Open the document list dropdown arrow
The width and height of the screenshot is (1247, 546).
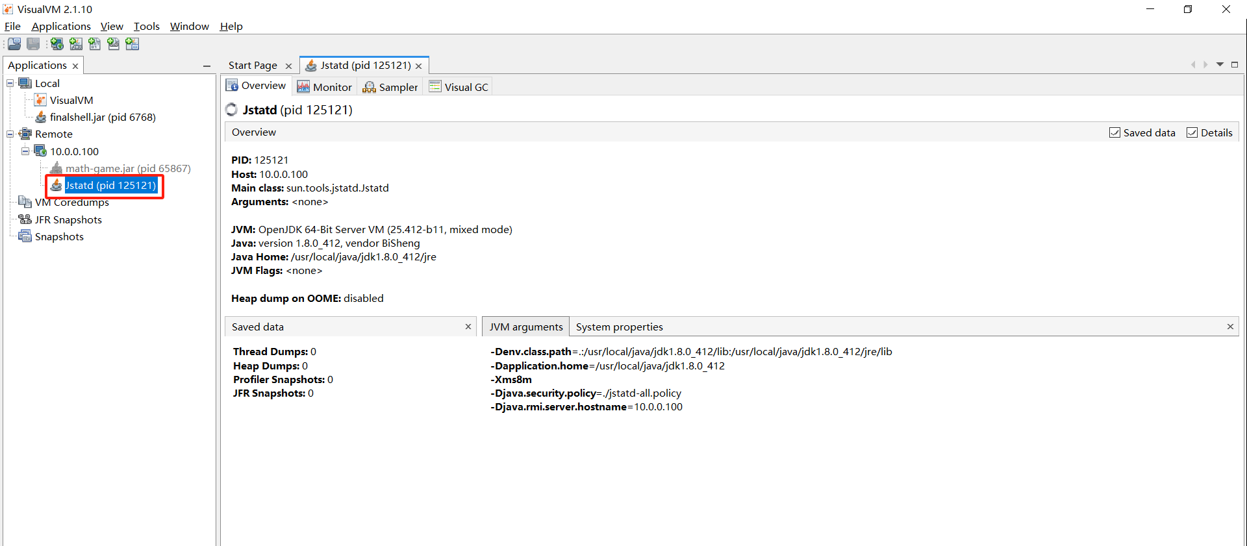click(x=1220, y=64)
